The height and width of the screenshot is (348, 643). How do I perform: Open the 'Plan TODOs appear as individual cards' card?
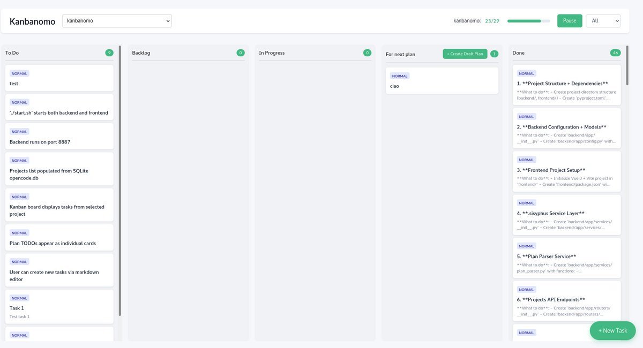pos(59,237)
